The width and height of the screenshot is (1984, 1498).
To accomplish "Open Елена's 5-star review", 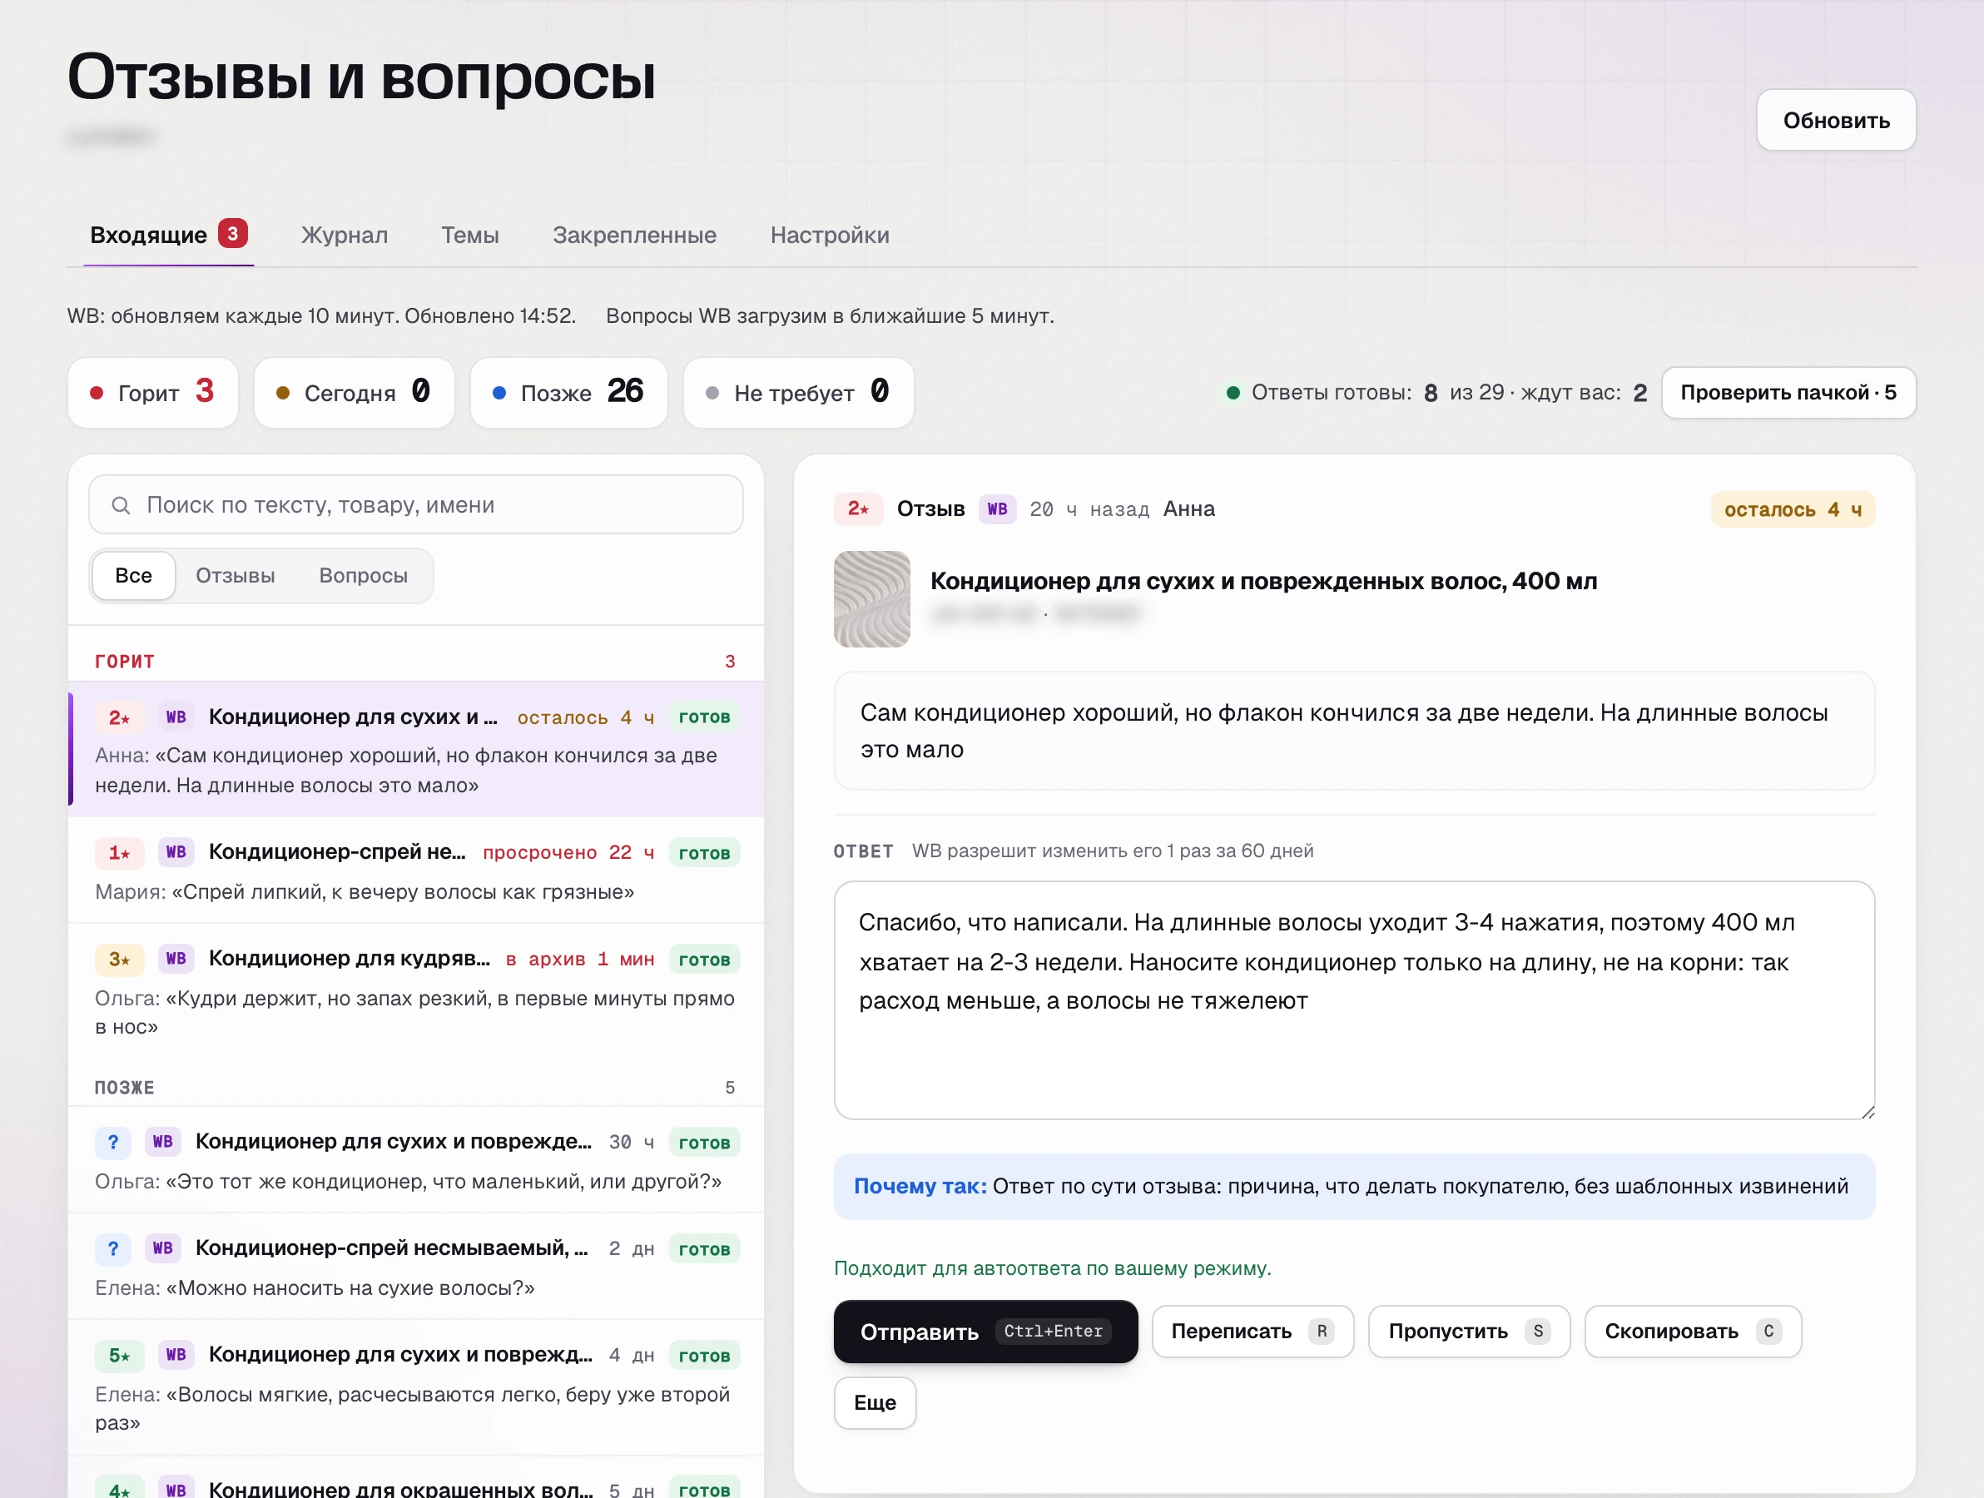I will click(416, 1386).
